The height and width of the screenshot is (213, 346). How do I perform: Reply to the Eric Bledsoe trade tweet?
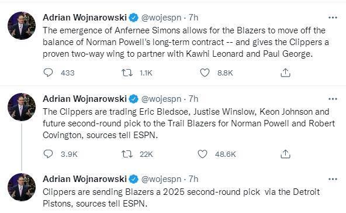pyautogui.click(x=48, y=154)
